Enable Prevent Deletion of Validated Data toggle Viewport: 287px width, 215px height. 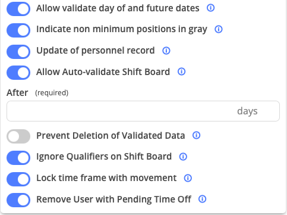click(18, 136)
